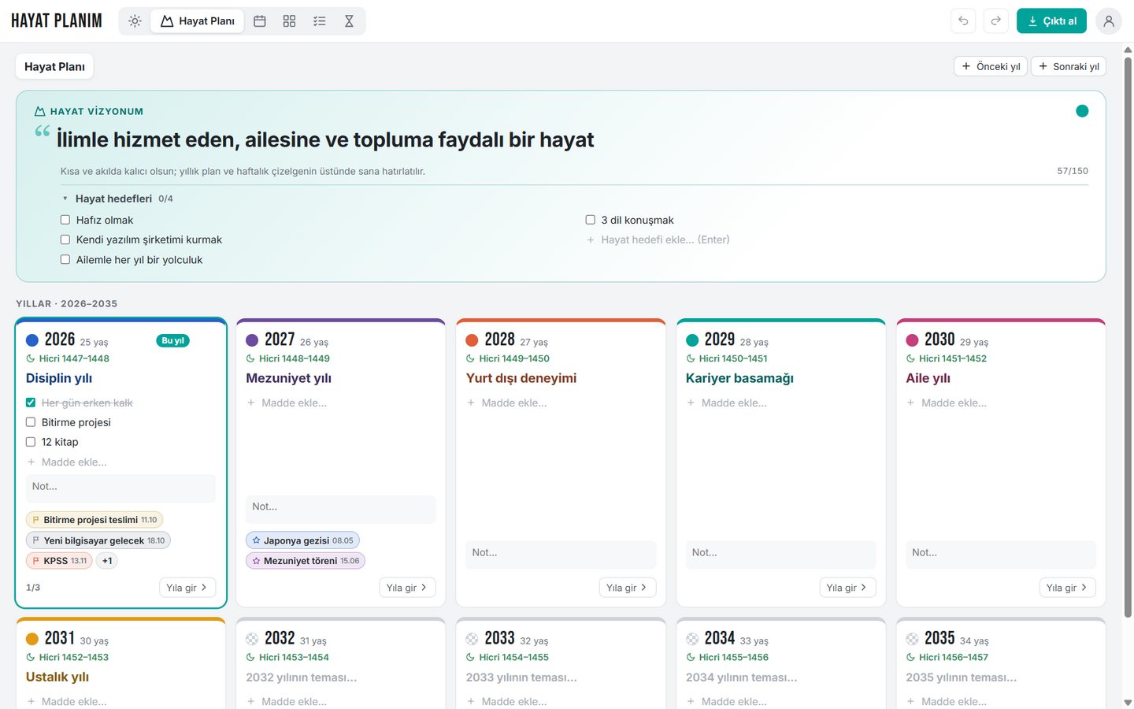Switch to the Hayat Planı toolbar tab
1134x709 pixels.
[198, 21]
